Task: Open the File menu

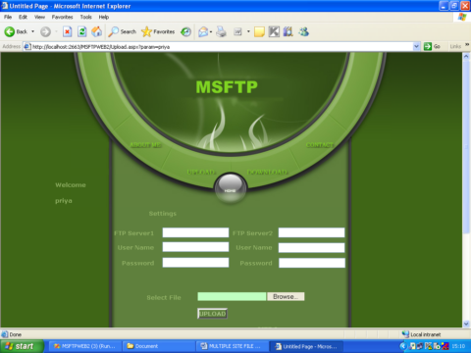Action: [x=8, y=17]
